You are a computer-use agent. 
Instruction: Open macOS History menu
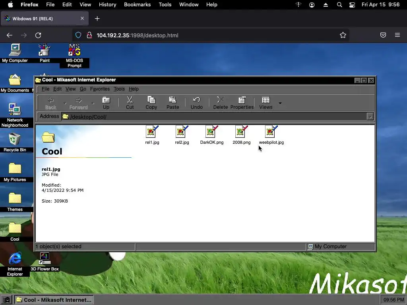pyautogui.click(x=107, y=5)
